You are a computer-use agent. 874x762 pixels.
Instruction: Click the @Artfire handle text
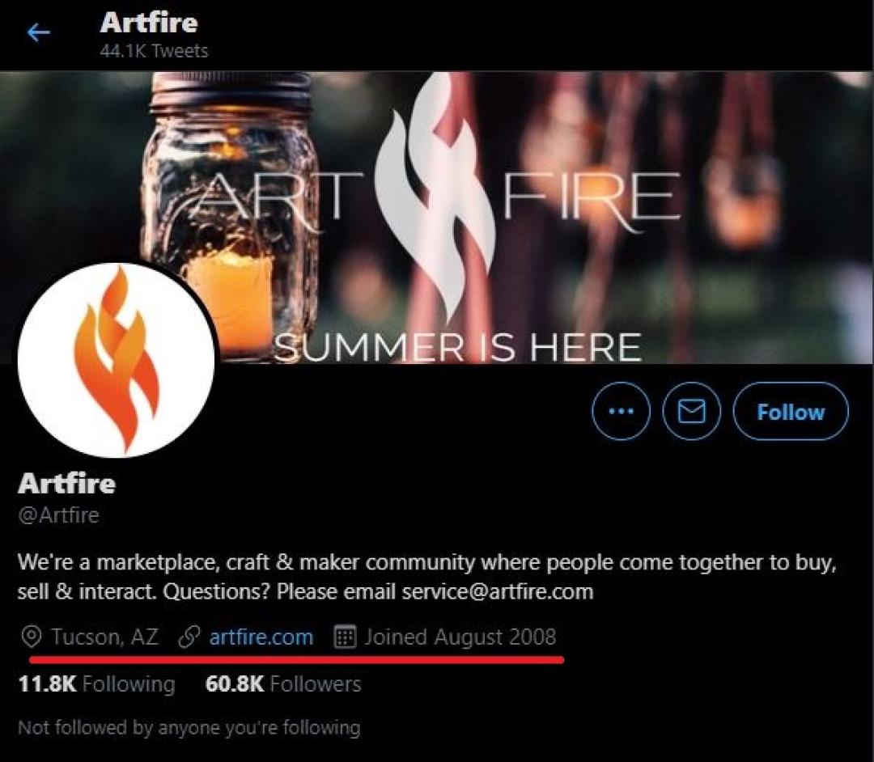click(58, 514)
